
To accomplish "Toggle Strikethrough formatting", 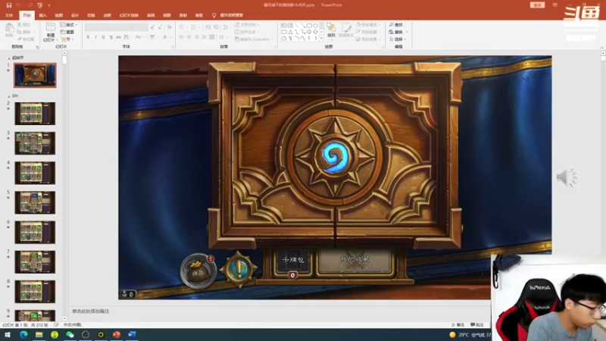I will click(119, 37).
